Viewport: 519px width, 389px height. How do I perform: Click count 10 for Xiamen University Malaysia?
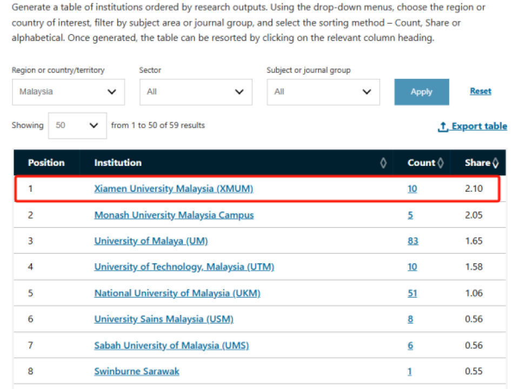coord(412,189)
